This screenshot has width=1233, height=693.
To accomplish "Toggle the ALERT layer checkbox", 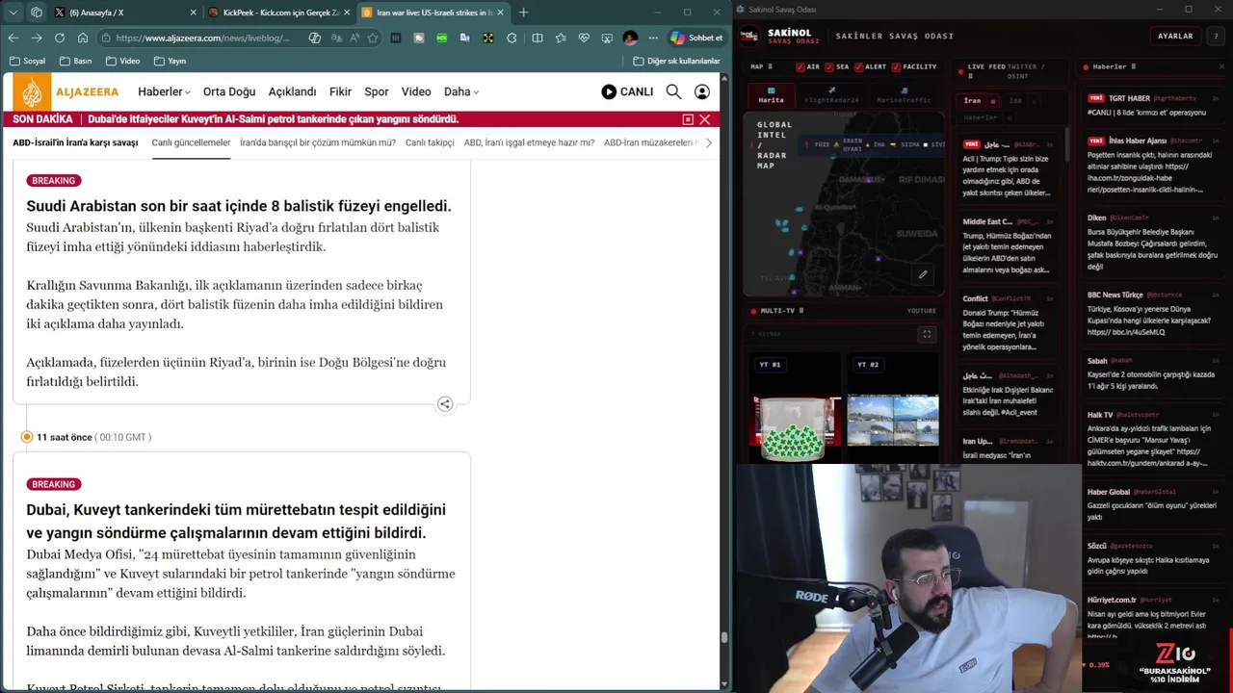I will point(857,67).
